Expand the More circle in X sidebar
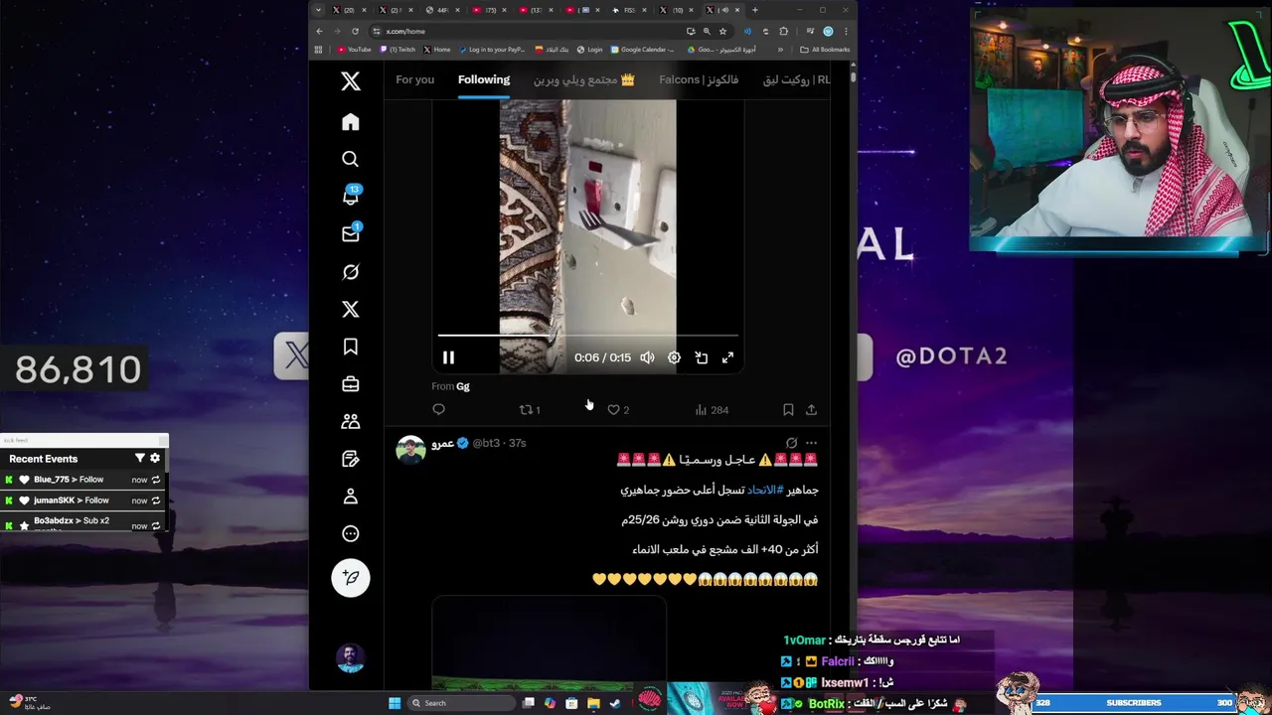The width and height of the screenshot is (1272, 715). click(351, 534)
